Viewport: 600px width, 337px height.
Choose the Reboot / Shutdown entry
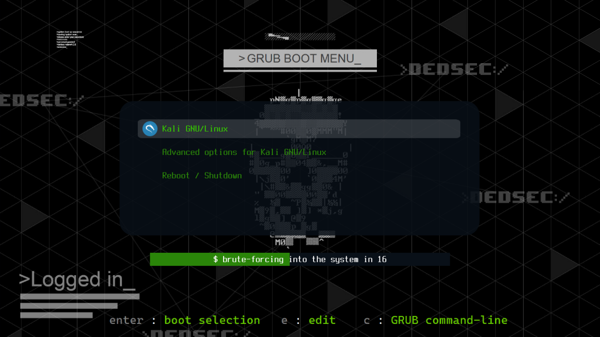coord(202,176)
